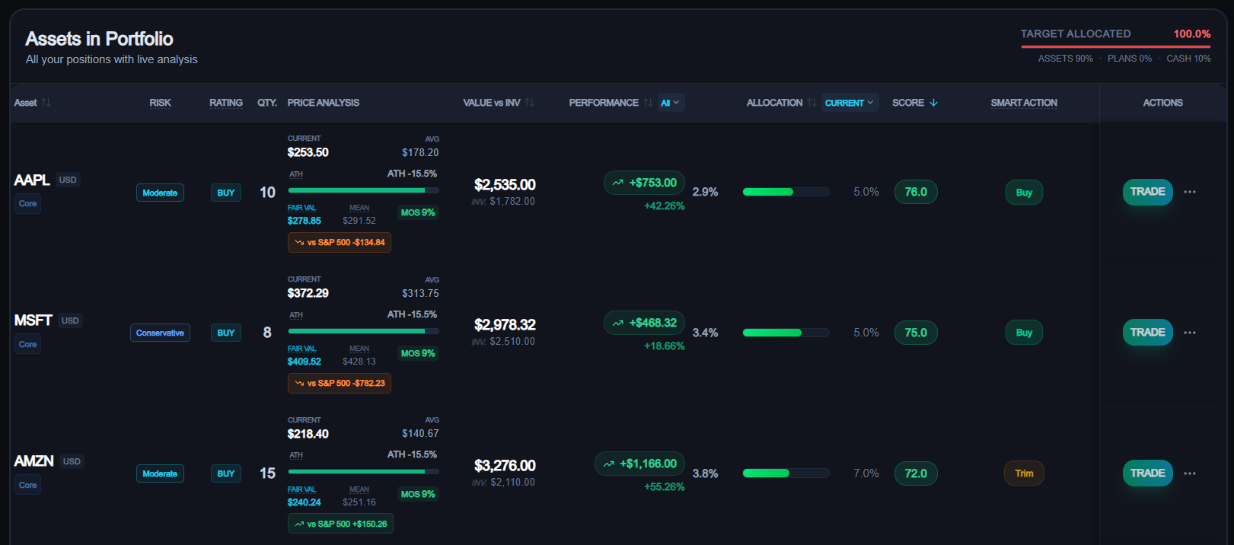Sort table by Asset column arrows

(x=46, y=103)
